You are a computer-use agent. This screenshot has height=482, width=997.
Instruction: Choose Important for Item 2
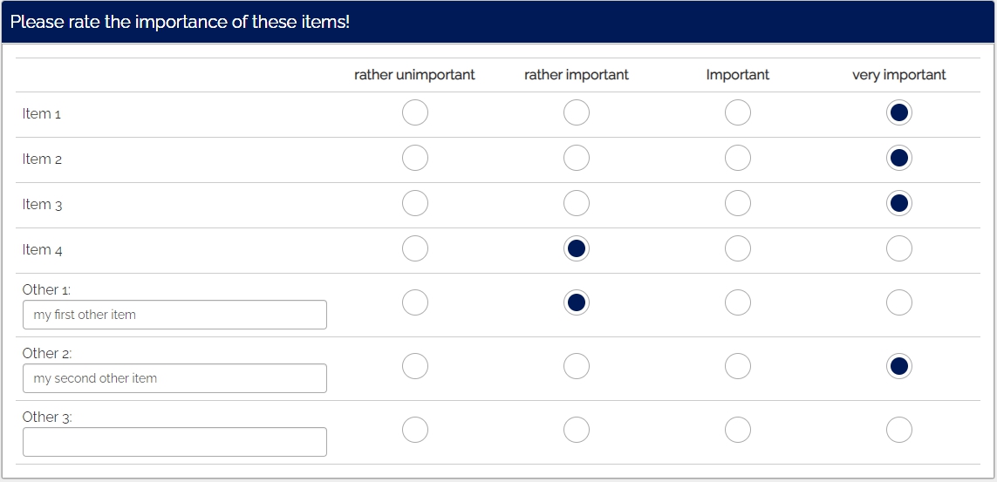pyautogui.click(x=738, y=159)
